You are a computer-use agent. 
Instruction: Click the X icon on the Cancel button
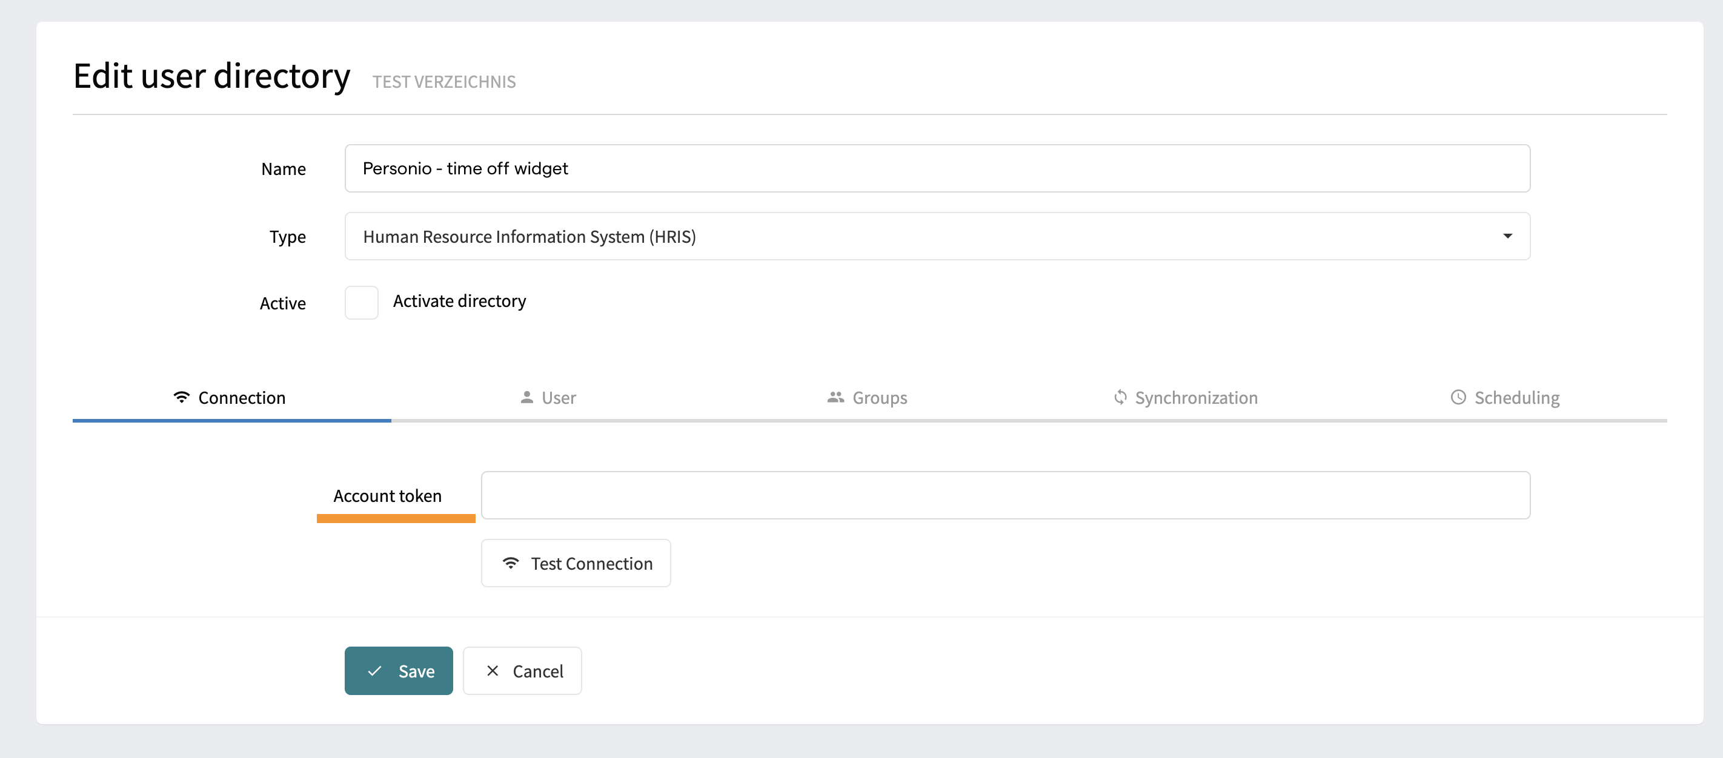(493, 671)
